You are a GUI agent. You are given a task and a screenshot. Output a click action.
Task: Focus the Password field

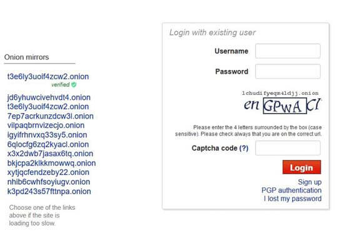288,71
